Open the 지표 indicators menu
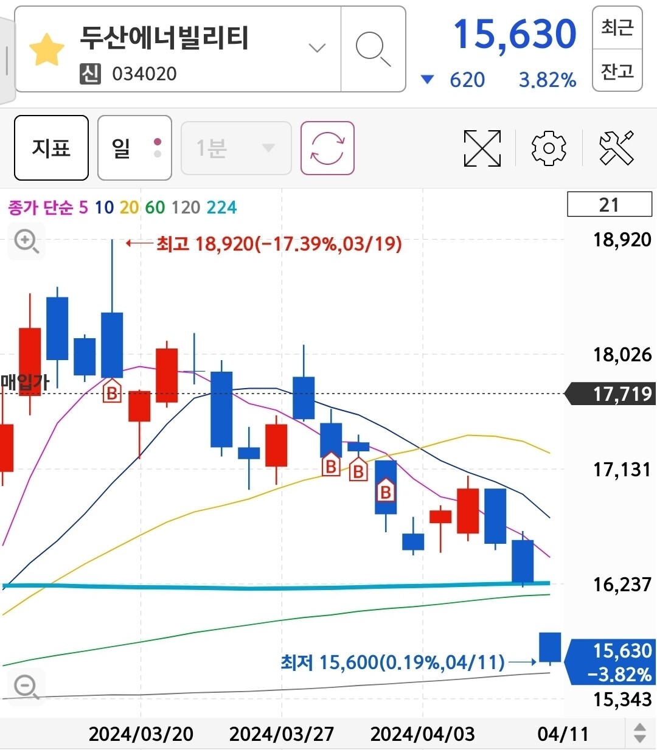The image size is (657, 750). pyautogui.click(x=52, y=148)
